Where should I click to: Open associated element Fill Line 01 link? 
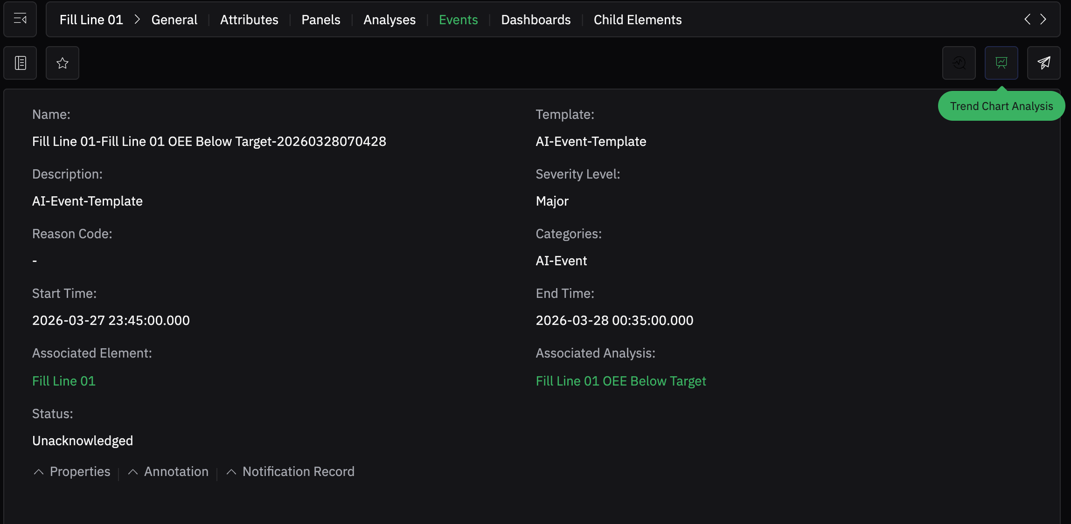(64, 381)
